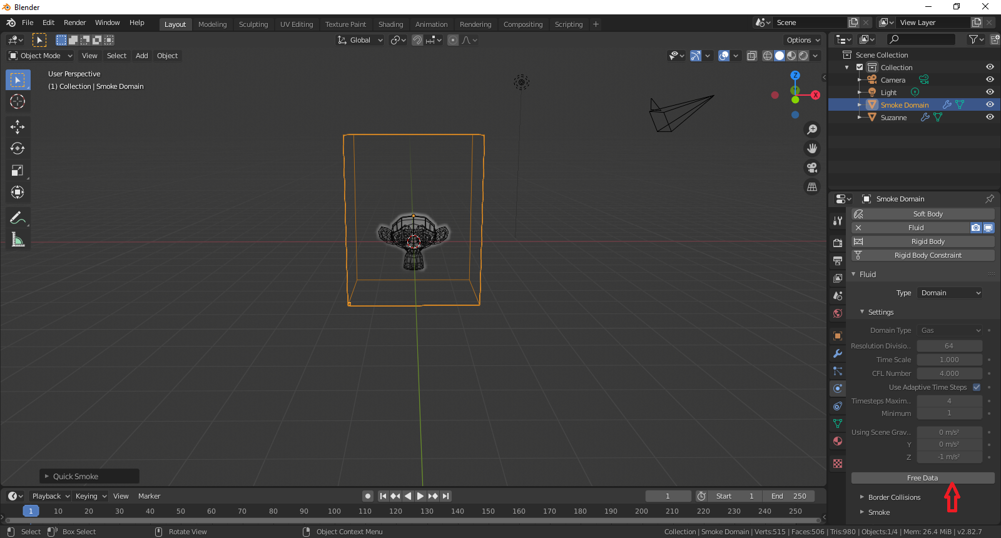The height and width of the screenshot is (538, 1001).
Task: Open the World properties tab
Action: pos(838,313)
